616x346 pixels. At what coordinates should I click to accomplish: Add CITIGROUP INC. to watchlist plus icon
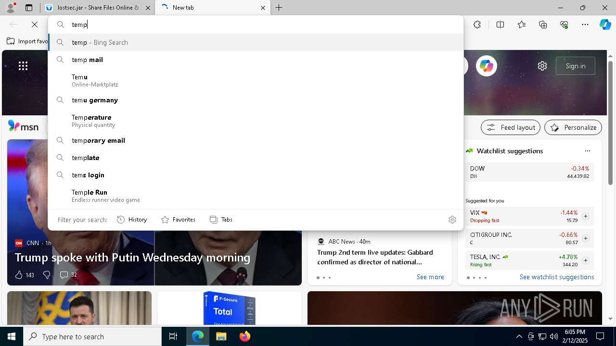click(586, 238)
